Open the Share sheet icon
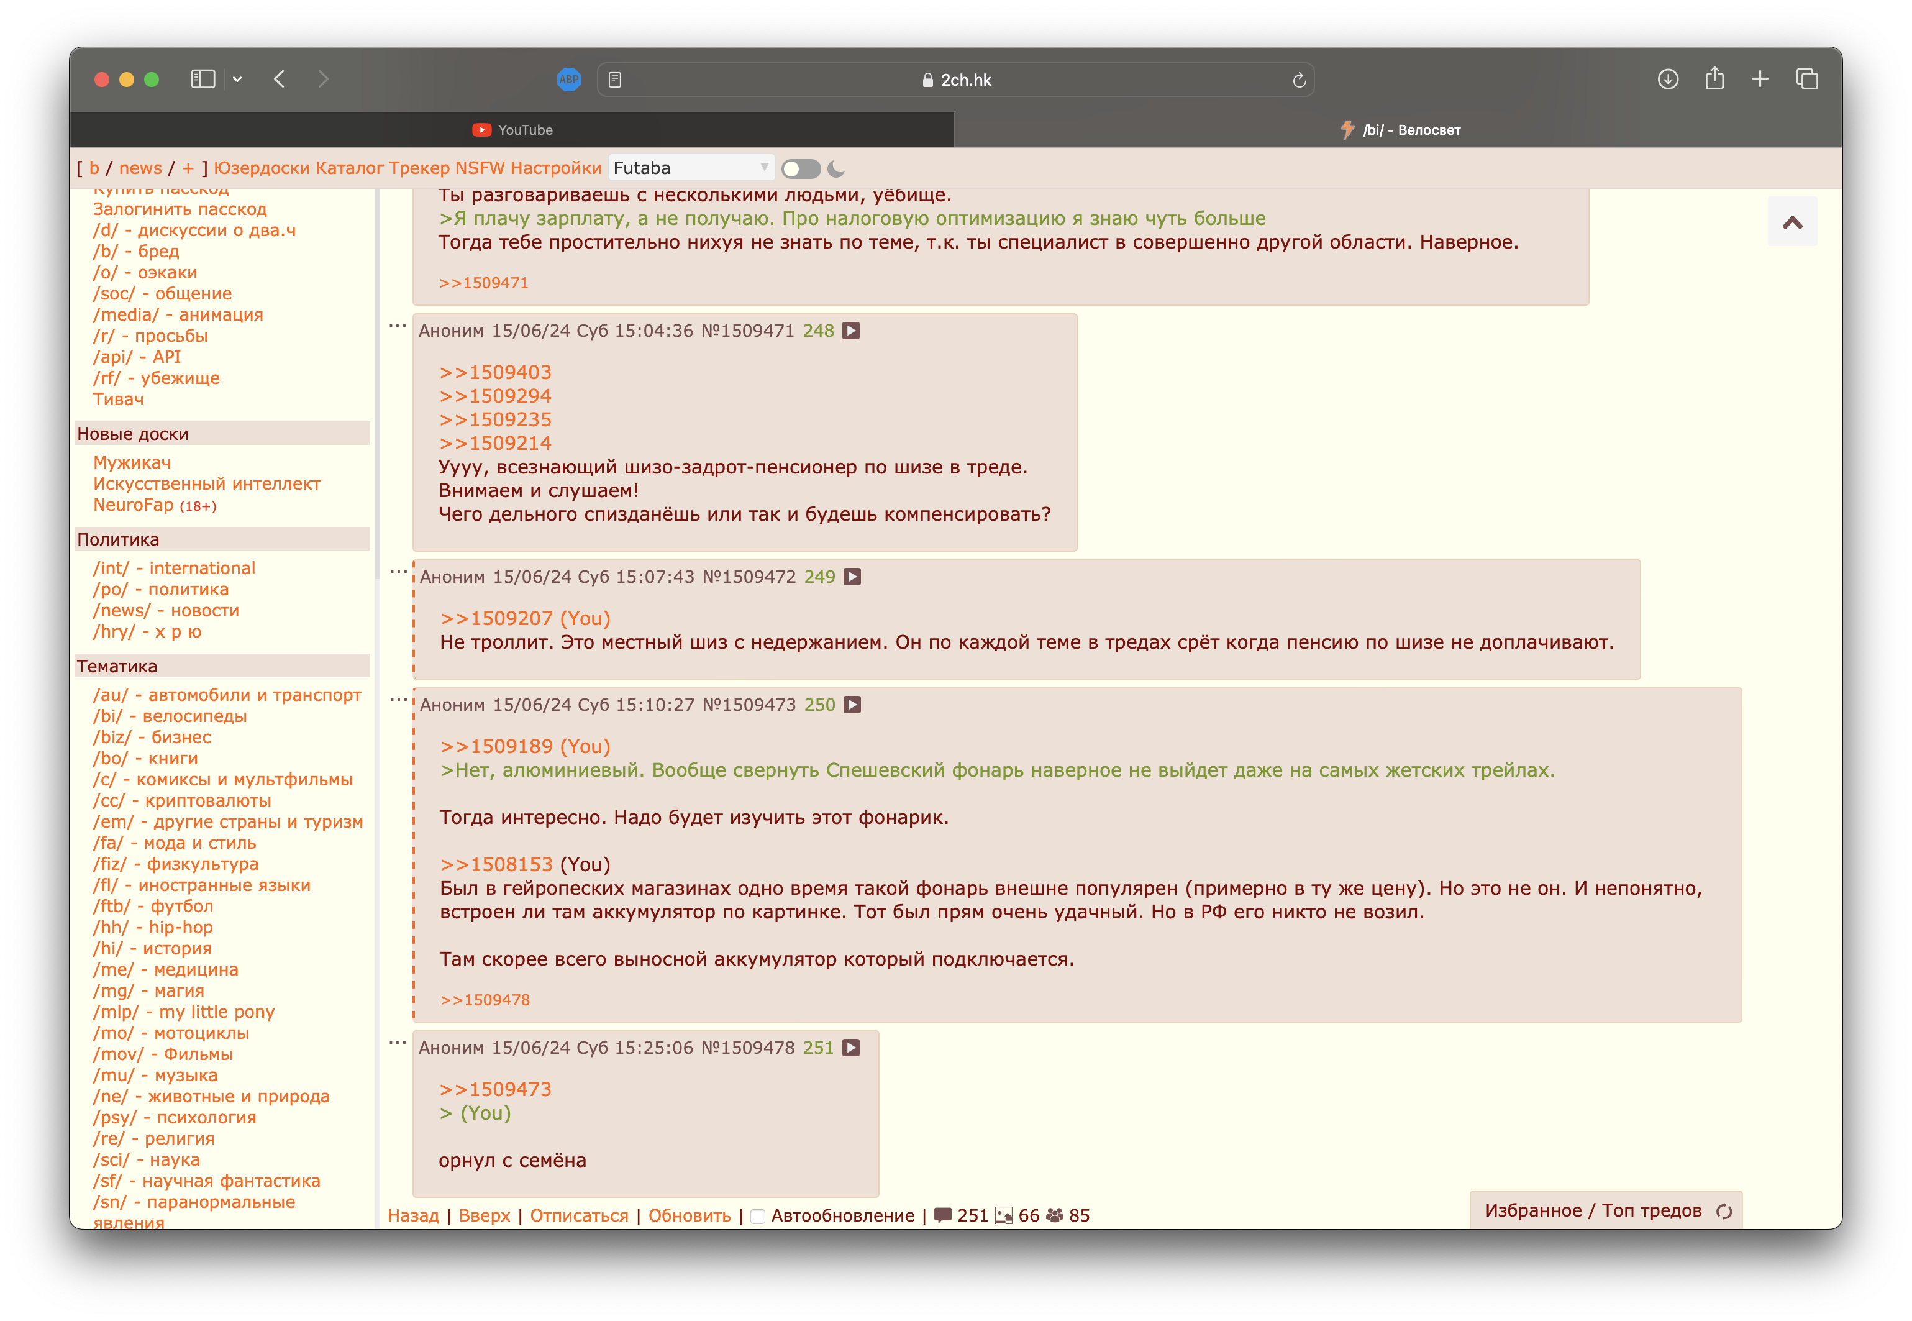This screenshot has width=1912, height=1321. coord(1714,80)
